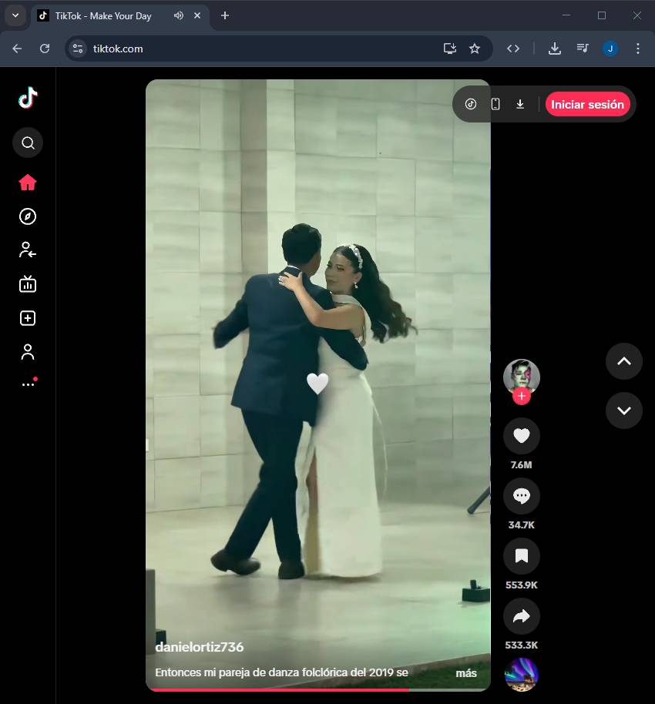
Task: Select the TikTok - Make Your Day tab
Action: (x=103, y=15)
